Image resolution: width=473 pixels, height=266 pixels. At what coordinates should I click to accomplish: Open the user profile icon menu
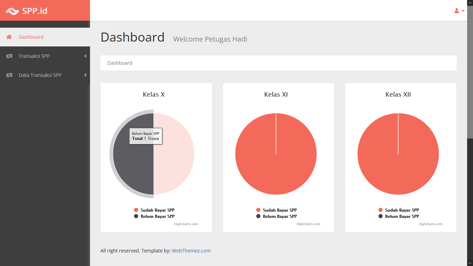(x=457, y=11)
